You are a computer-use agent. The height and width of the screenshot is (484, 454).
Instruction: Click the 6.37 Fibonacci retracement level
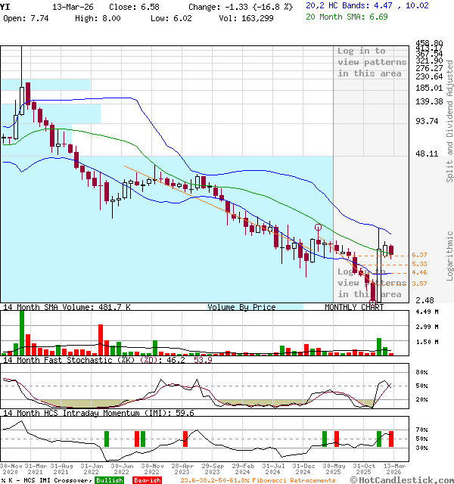click(419, 255)
